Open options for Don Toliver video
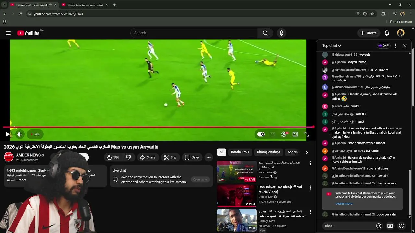Image resolution: width=415 pixels, height=233 pixels. tap(310, 188)
